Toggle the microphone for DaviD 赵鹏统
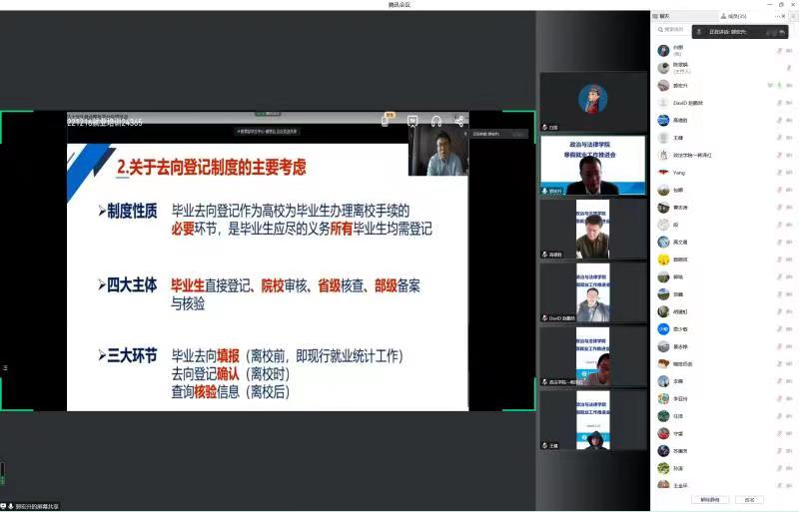The width and height of the screenshot is (799, 512). pos(780,103)
